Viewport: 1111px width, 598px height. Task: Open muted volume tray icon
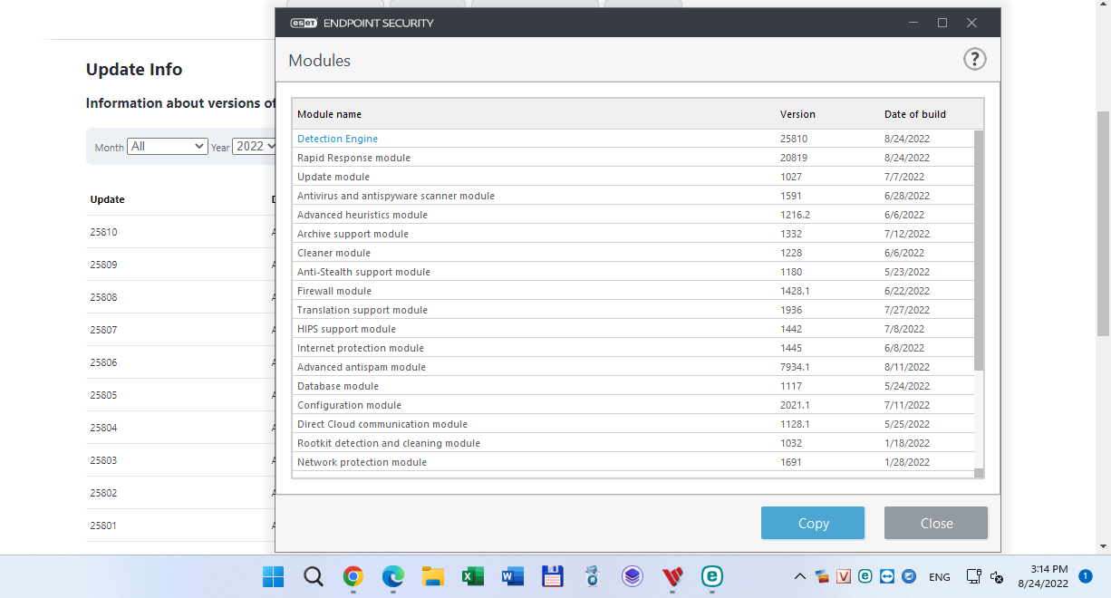click(x=996, y=576)
